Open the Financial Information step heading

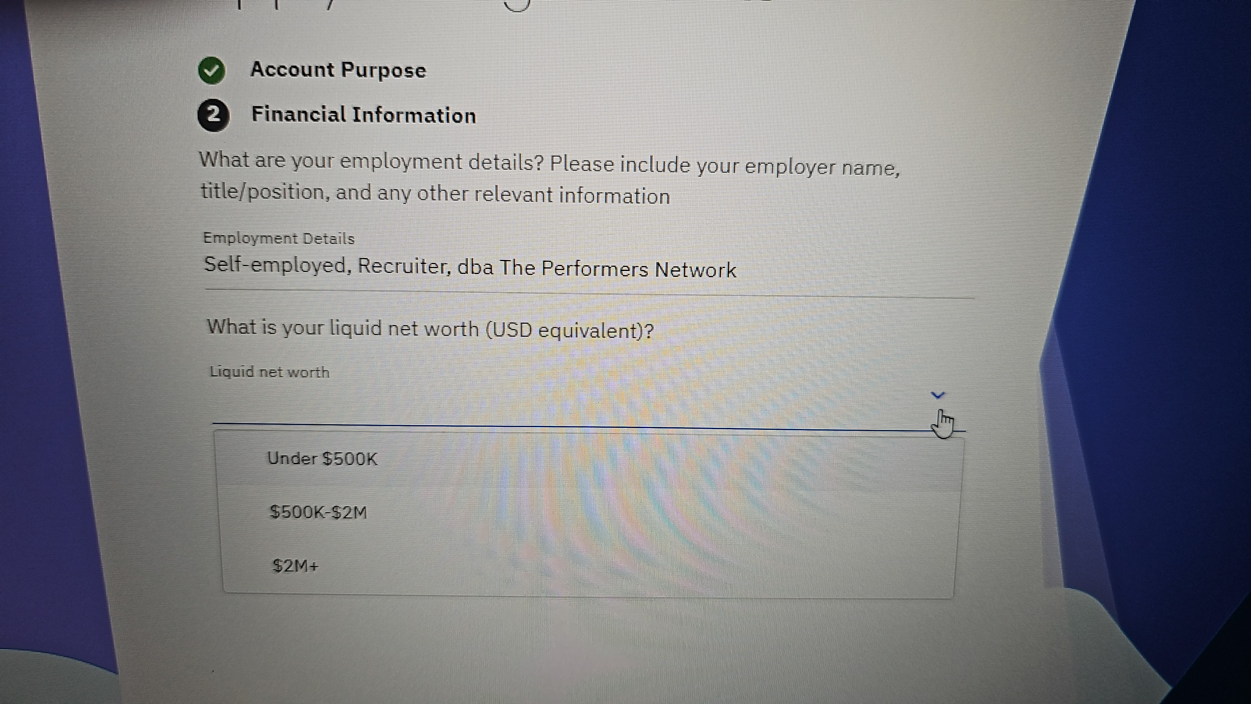click(363, 116)
